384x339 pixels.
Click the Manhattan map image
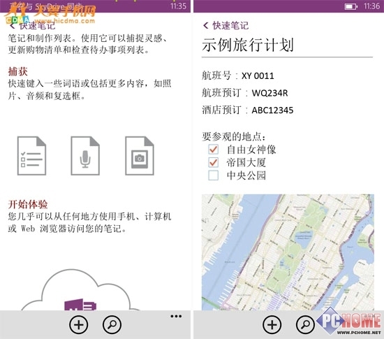[288, 252]
